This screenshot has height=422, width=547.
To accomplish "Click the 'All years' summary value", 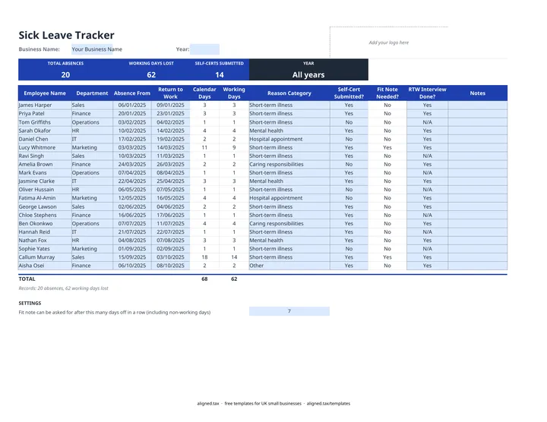I will coord(308,75).
